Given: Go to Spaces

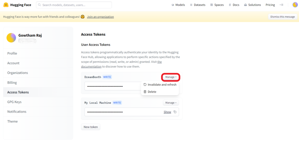Looking at the screenshot, I should pyautogui.click(x=217, y=5).
